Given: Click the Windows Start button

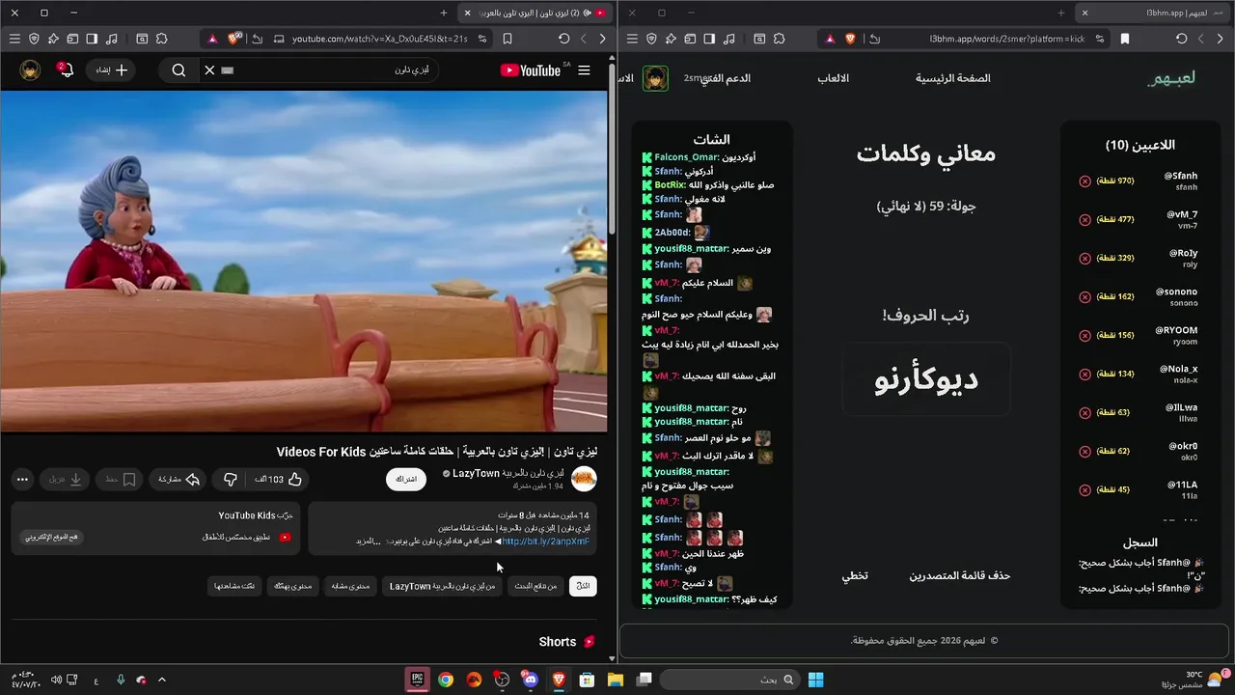Looking at the screenshot, I should tap(816, 680).
